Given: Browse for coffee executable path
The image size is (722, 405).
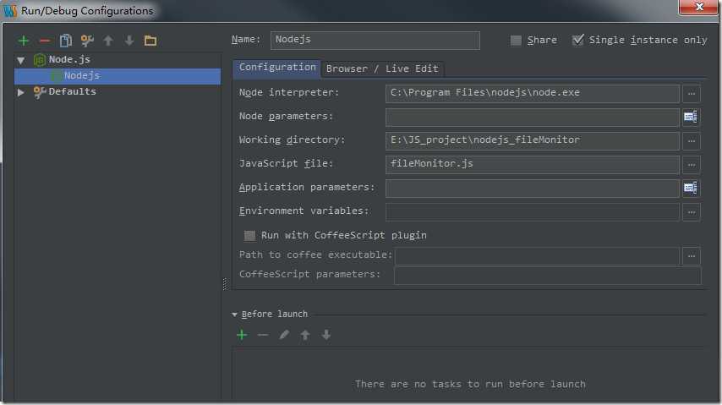Looking at the screenshot, I should point(692,256).
